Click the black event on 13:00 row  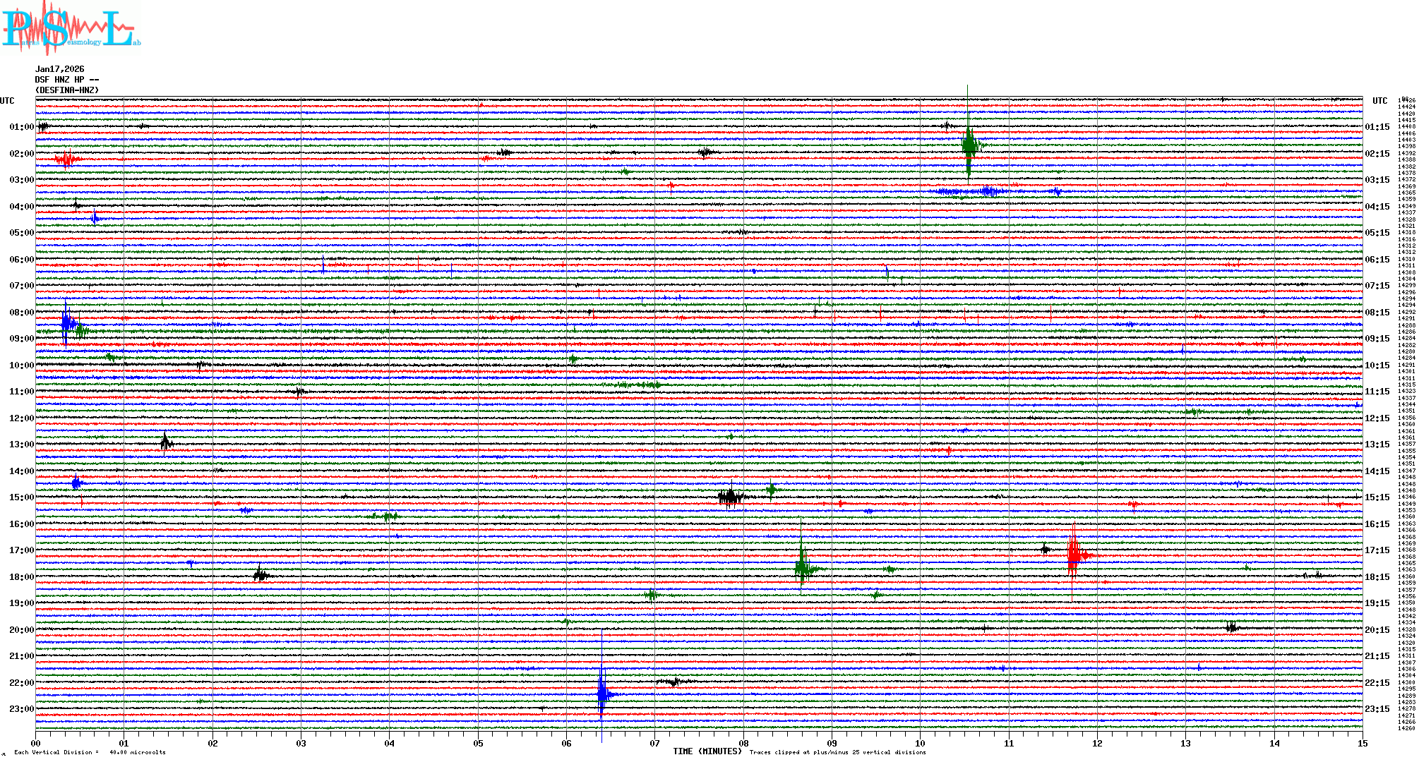165,443
